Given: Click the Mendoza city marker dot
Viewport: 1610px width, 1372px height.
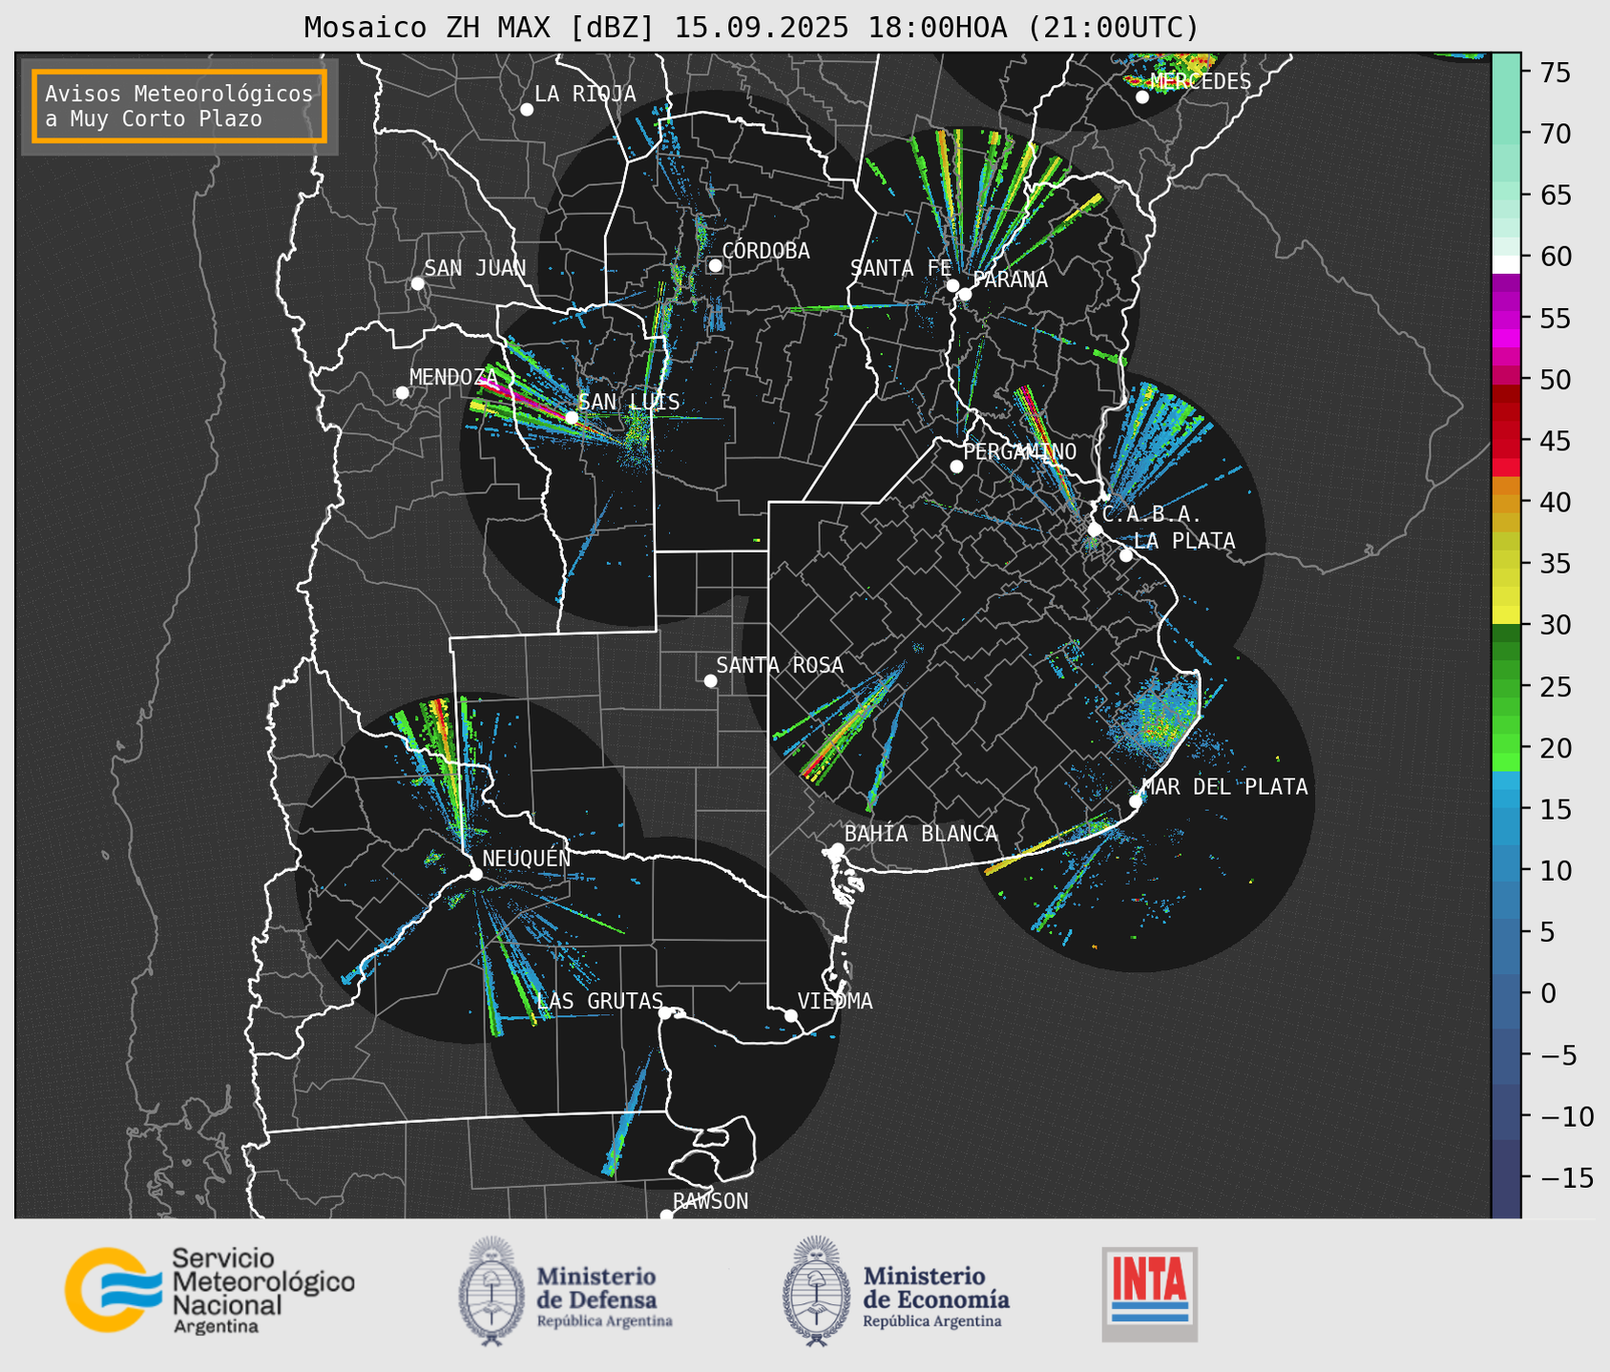Looking at the screenshot, I should point(402,393).
